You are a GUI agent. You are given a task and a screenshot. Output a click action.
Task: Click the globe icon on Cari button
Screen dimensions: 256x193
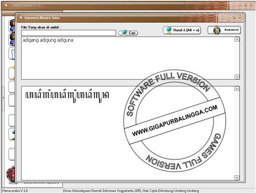point(124,33)
